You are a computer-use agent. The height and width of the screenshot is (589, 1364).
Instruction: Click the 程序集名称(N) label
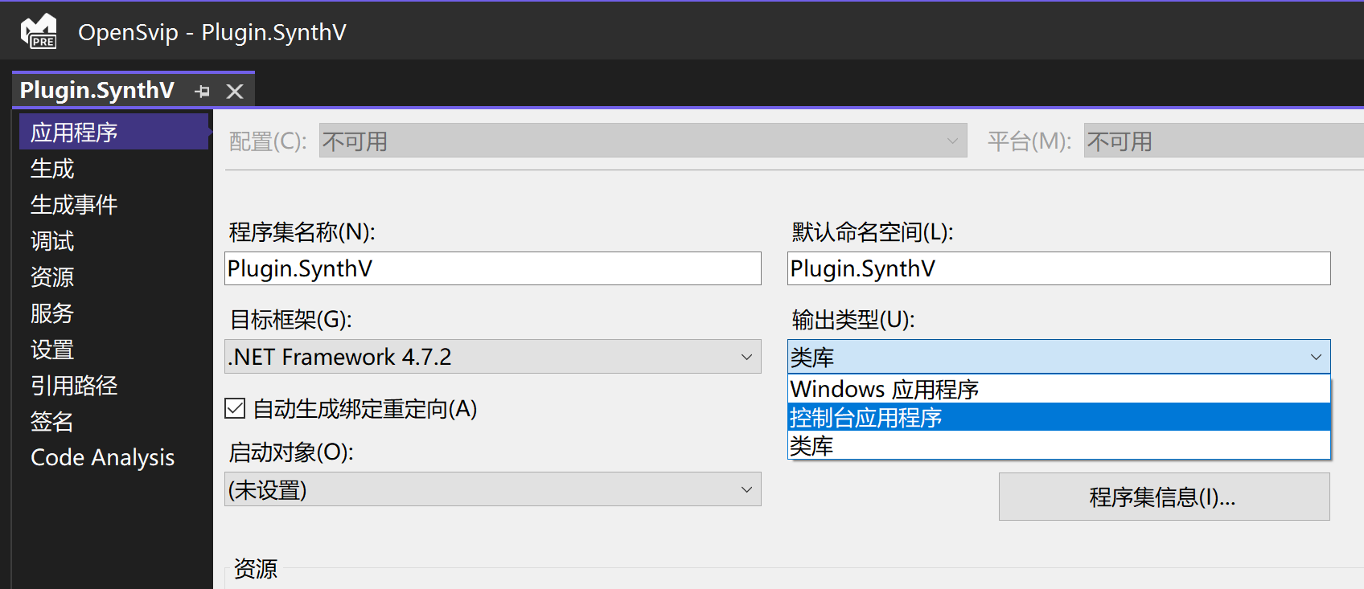pos(302,232)
